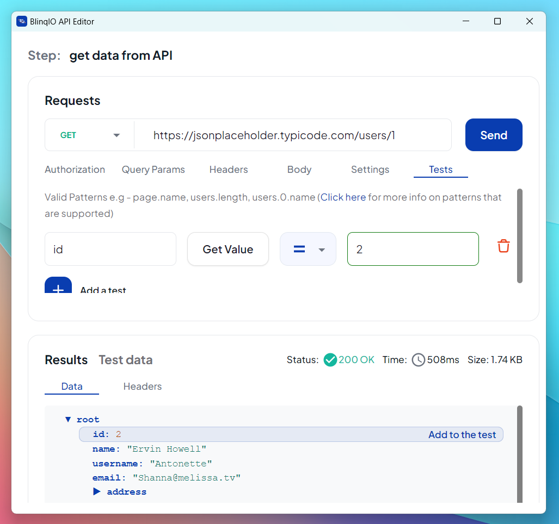Open the equals operator dropdown

click(x=308, y=249)
